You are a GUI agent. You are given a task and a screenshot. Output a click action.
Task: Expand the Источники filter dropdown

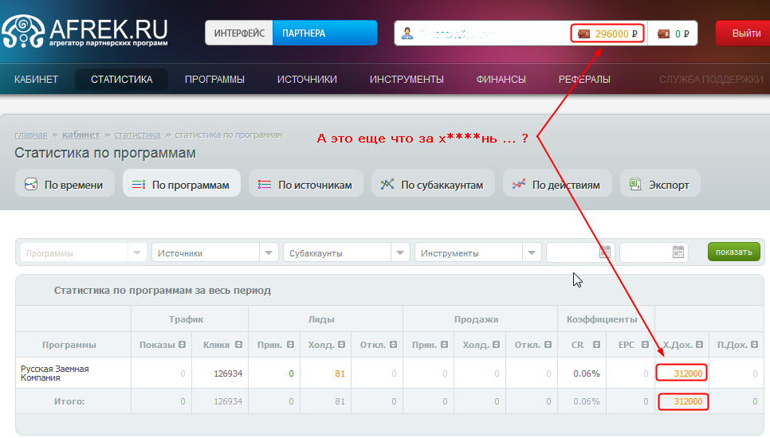[269, 252]
